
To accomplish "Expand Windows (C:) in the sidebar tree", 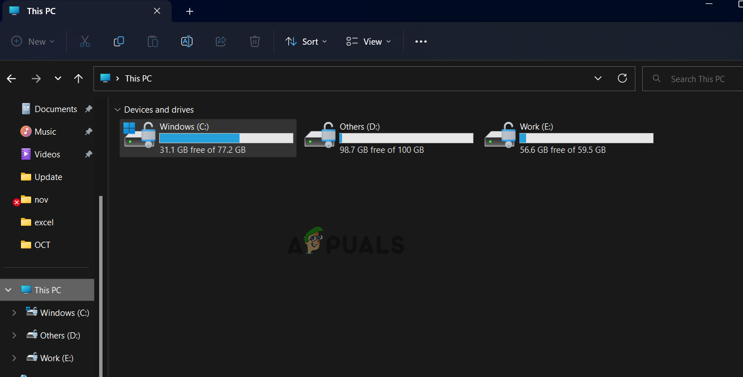I will 14,312.
